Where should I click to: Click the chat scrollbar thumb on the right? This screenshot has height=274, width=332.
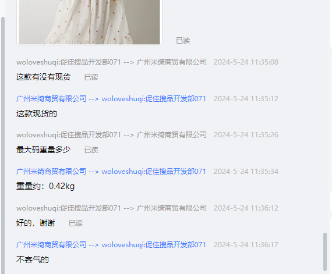tap(325, 251)
